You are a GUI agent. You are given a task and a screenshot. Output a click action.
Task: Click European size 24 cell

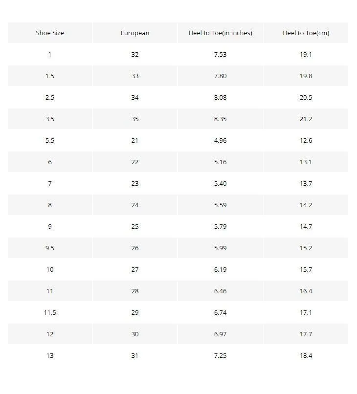pos(135,205)
